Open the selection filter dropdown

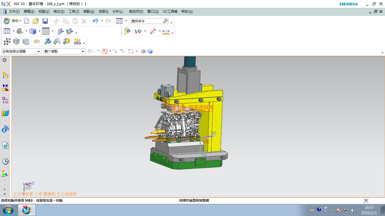[x=21, y=51]
